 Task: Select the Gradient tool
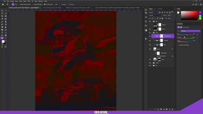coord(2,27)
